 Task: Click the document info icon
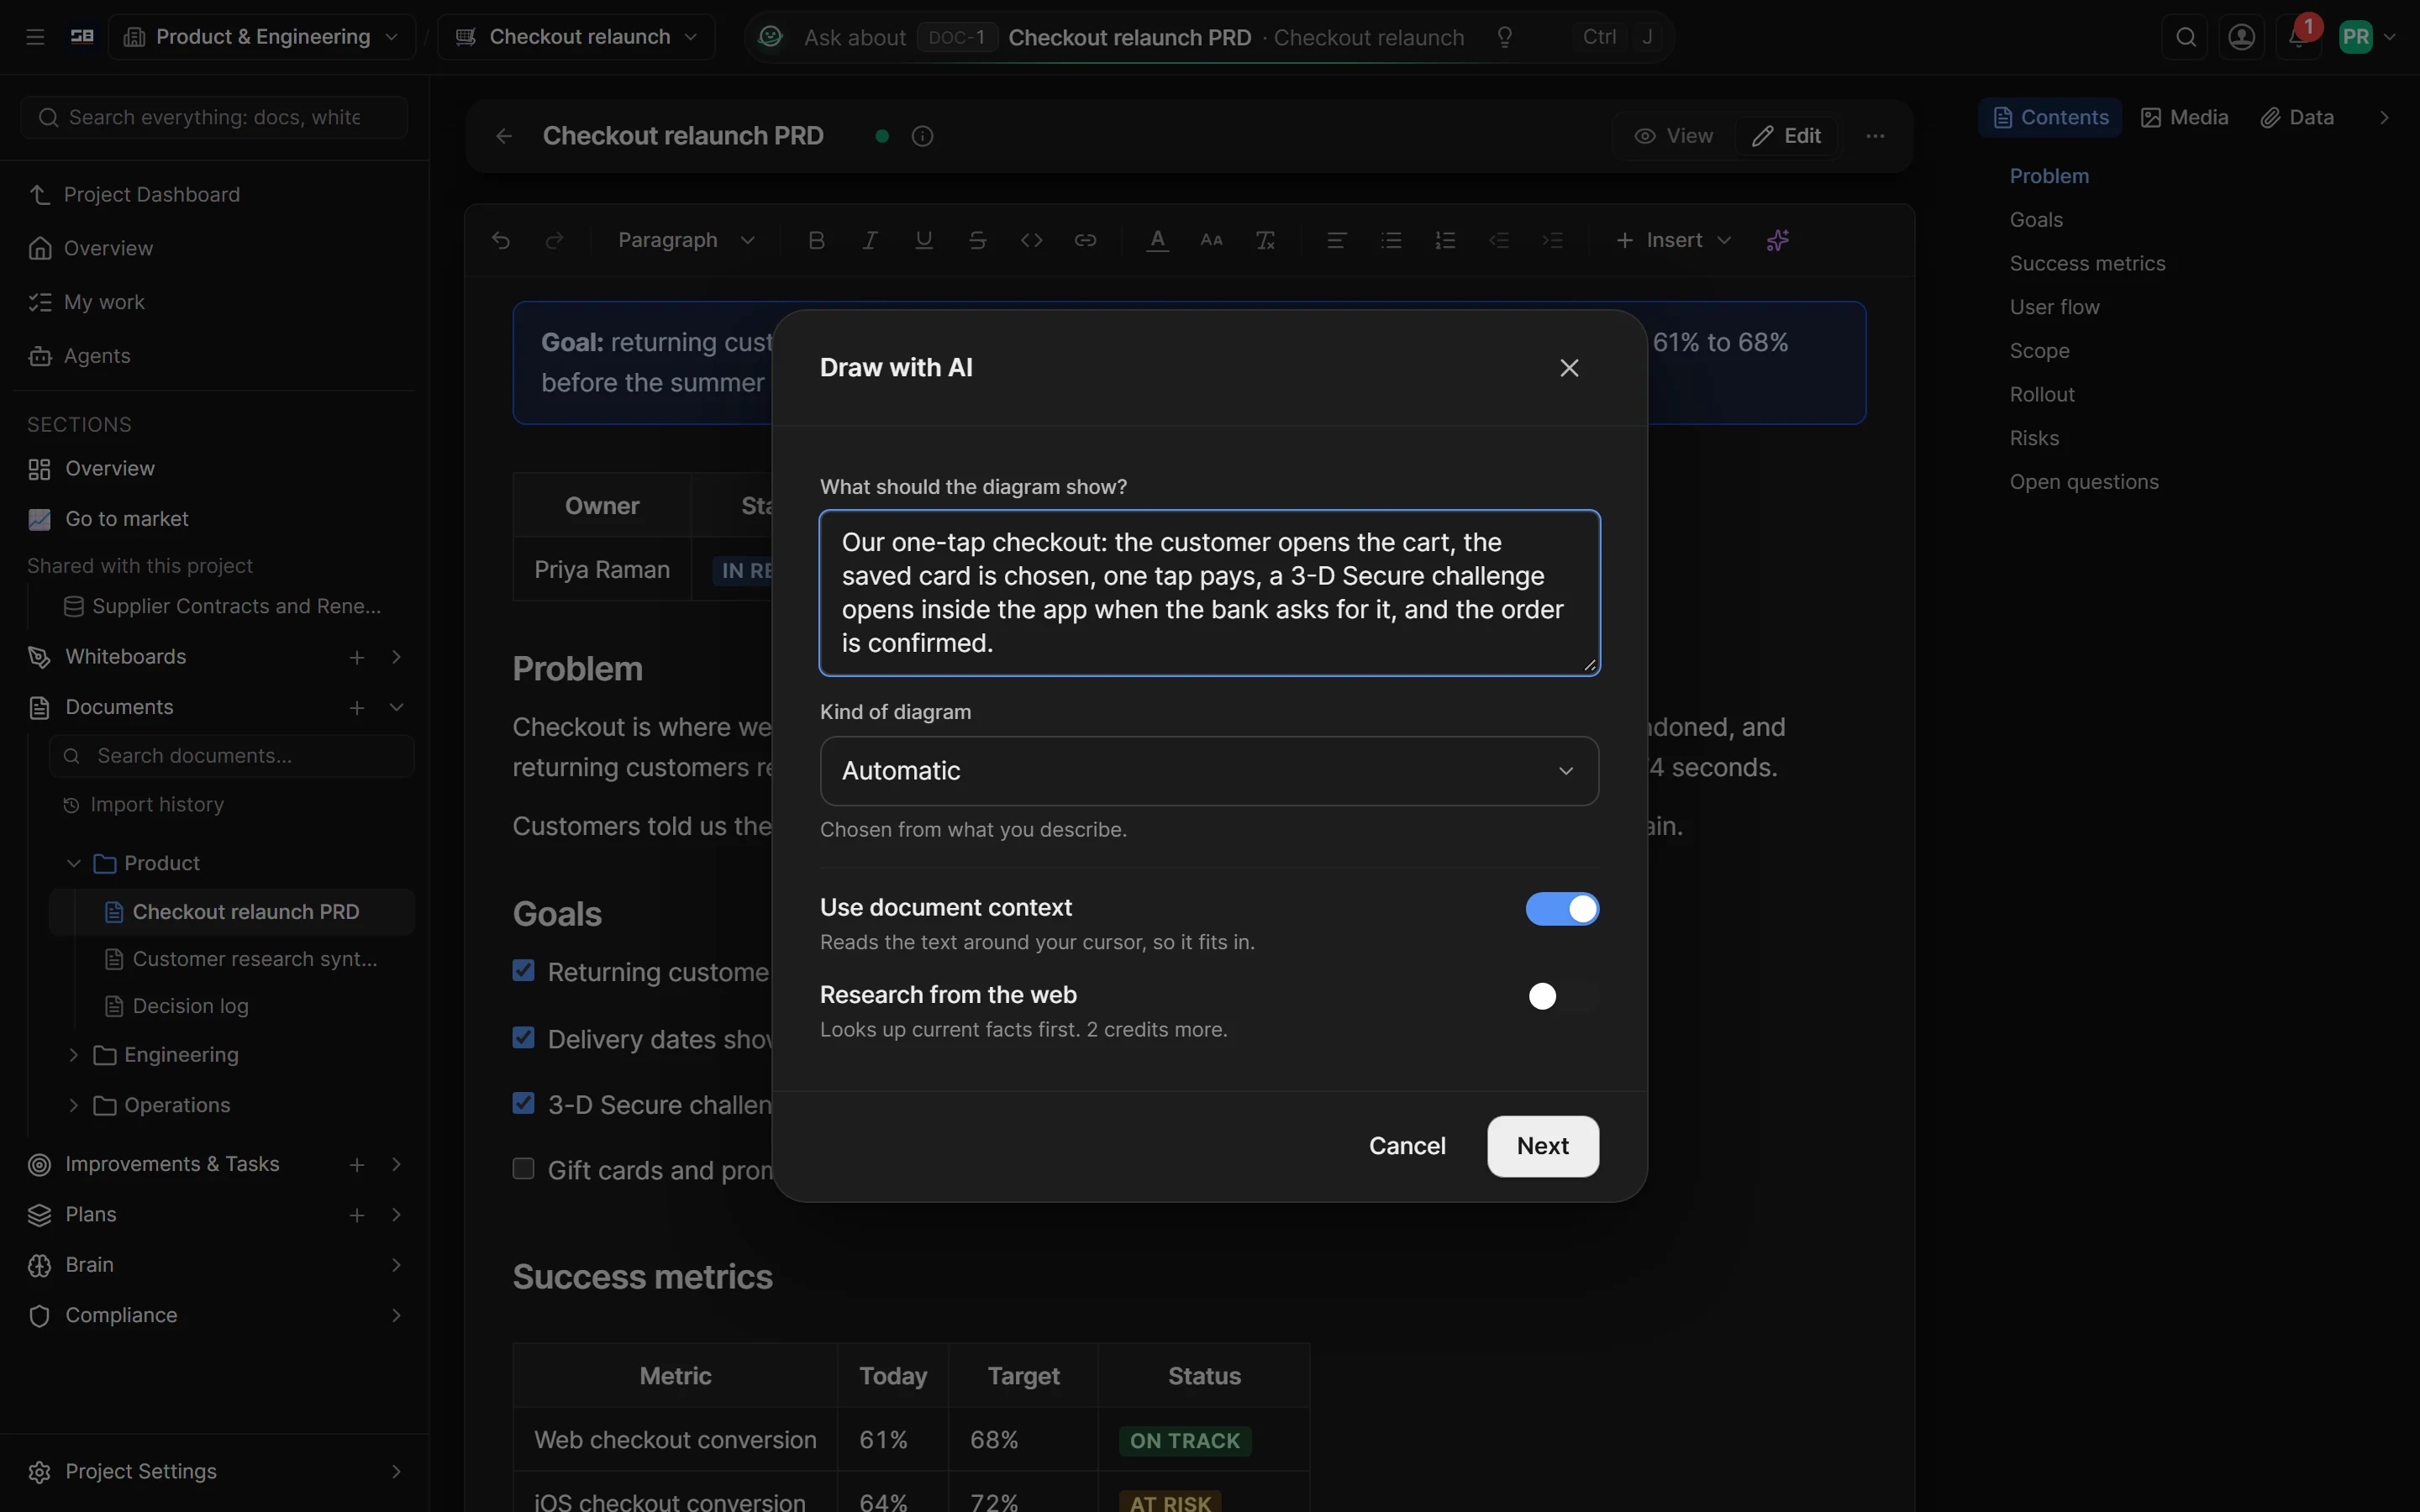(x=923, y=136)
